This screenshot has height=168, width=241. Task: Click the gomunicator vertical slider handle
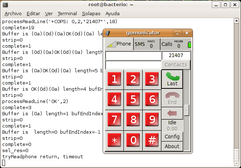pos(186,110)
